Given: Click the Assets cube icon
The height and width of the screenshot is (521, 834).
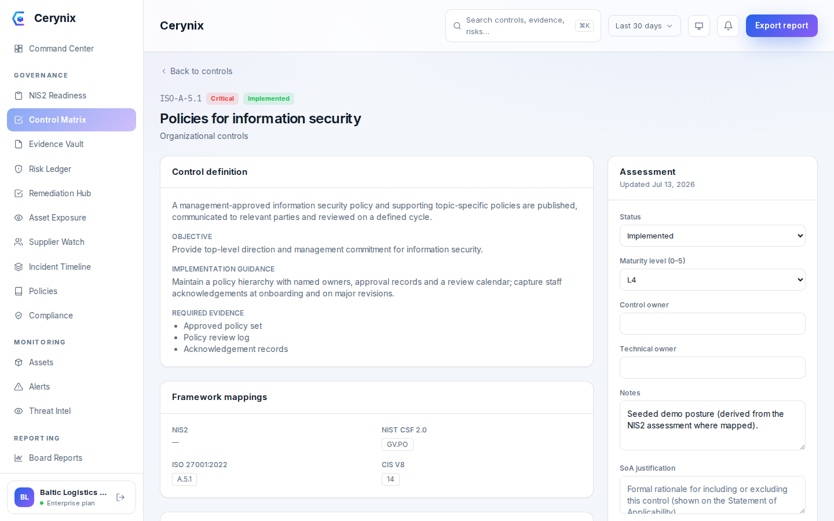Looking at the screenshot, I should point(19,362).
